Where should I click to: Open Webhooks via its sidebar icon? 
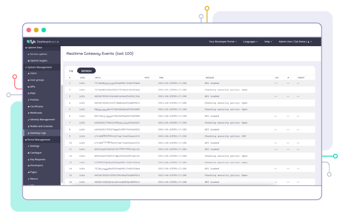click(x=29, y=113)
